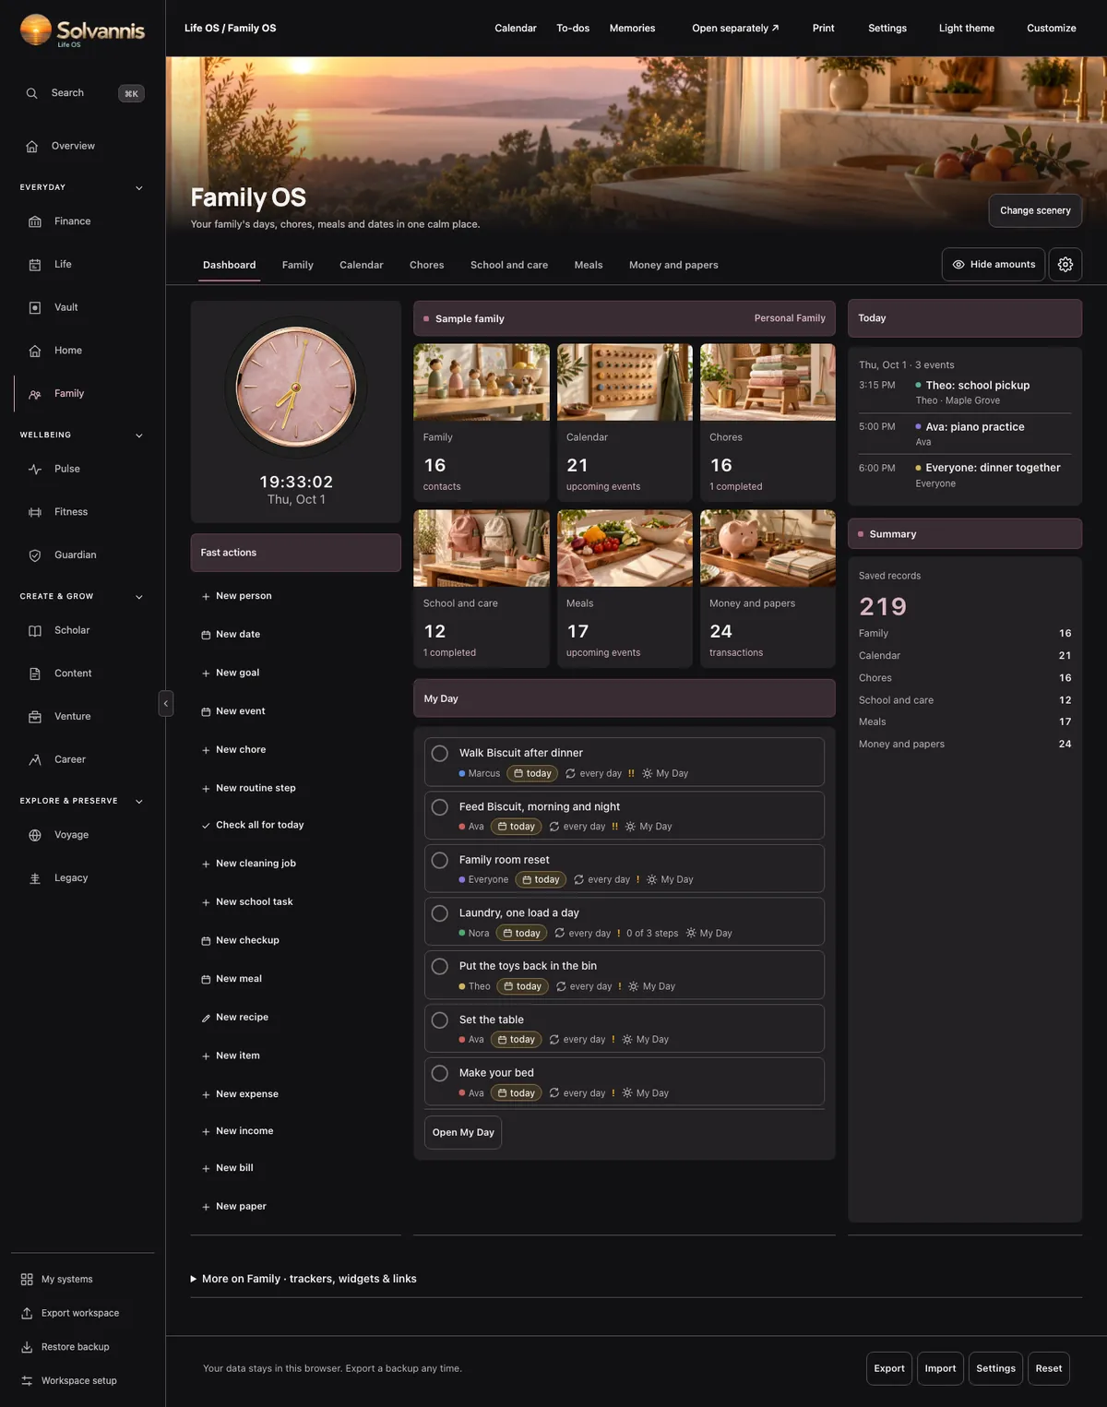Click Restore backup download icon
Screen dimensions: 1107x1407
click(27, 1347)
